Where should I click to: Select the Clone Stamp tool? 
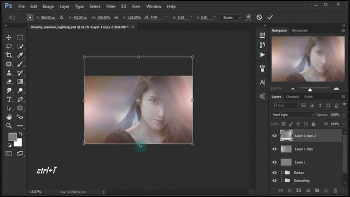(x=9, y=73)
